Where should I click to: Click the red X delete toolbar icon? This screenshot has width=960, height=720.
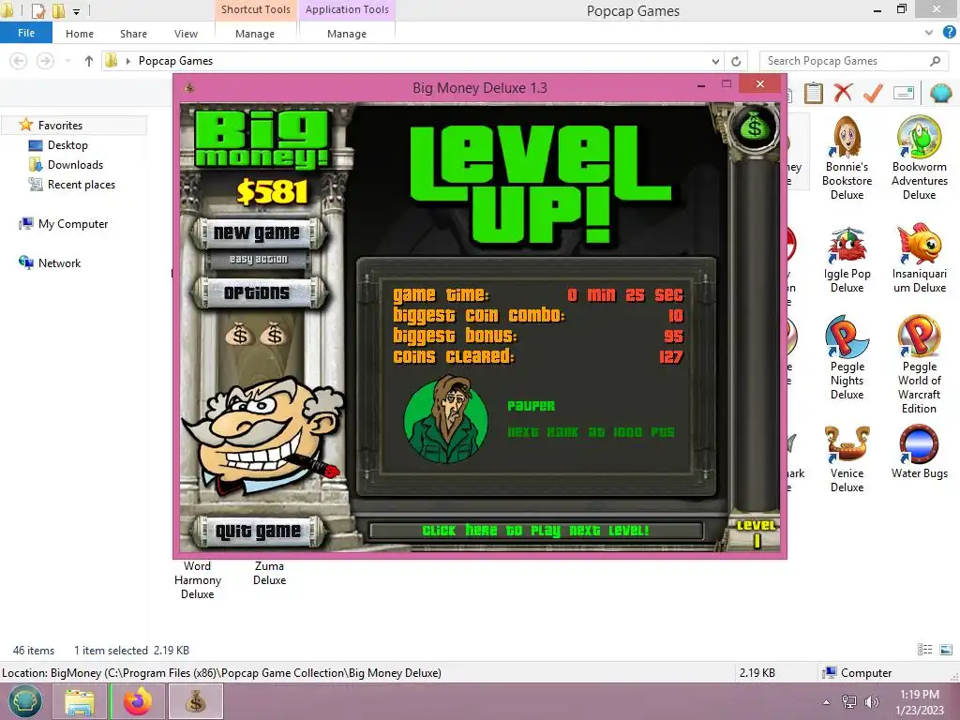click(843, 93)
